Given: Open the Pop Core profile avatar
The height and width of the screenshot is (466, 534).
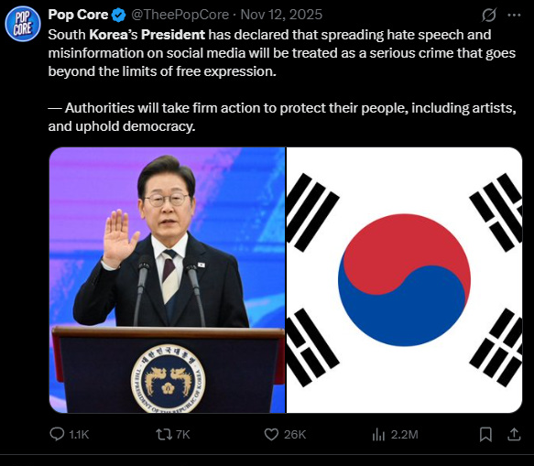Looking at the screenshot, I should click(x=23, y=24).
